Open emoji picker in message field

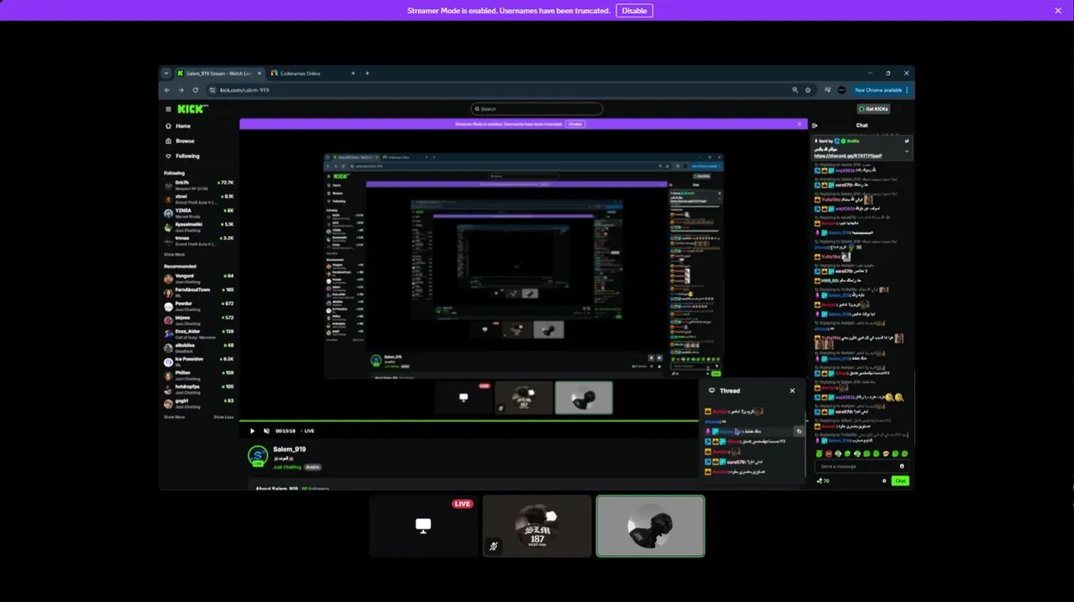point(902,466)
